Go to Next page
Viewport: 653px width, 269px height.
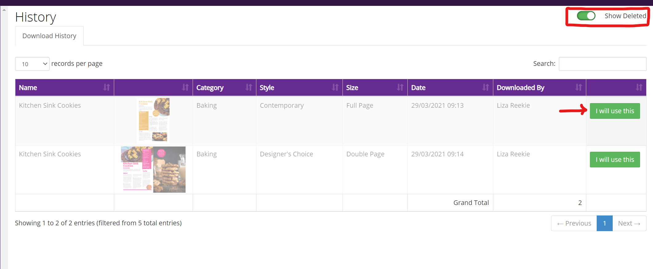tap(629, 223)
